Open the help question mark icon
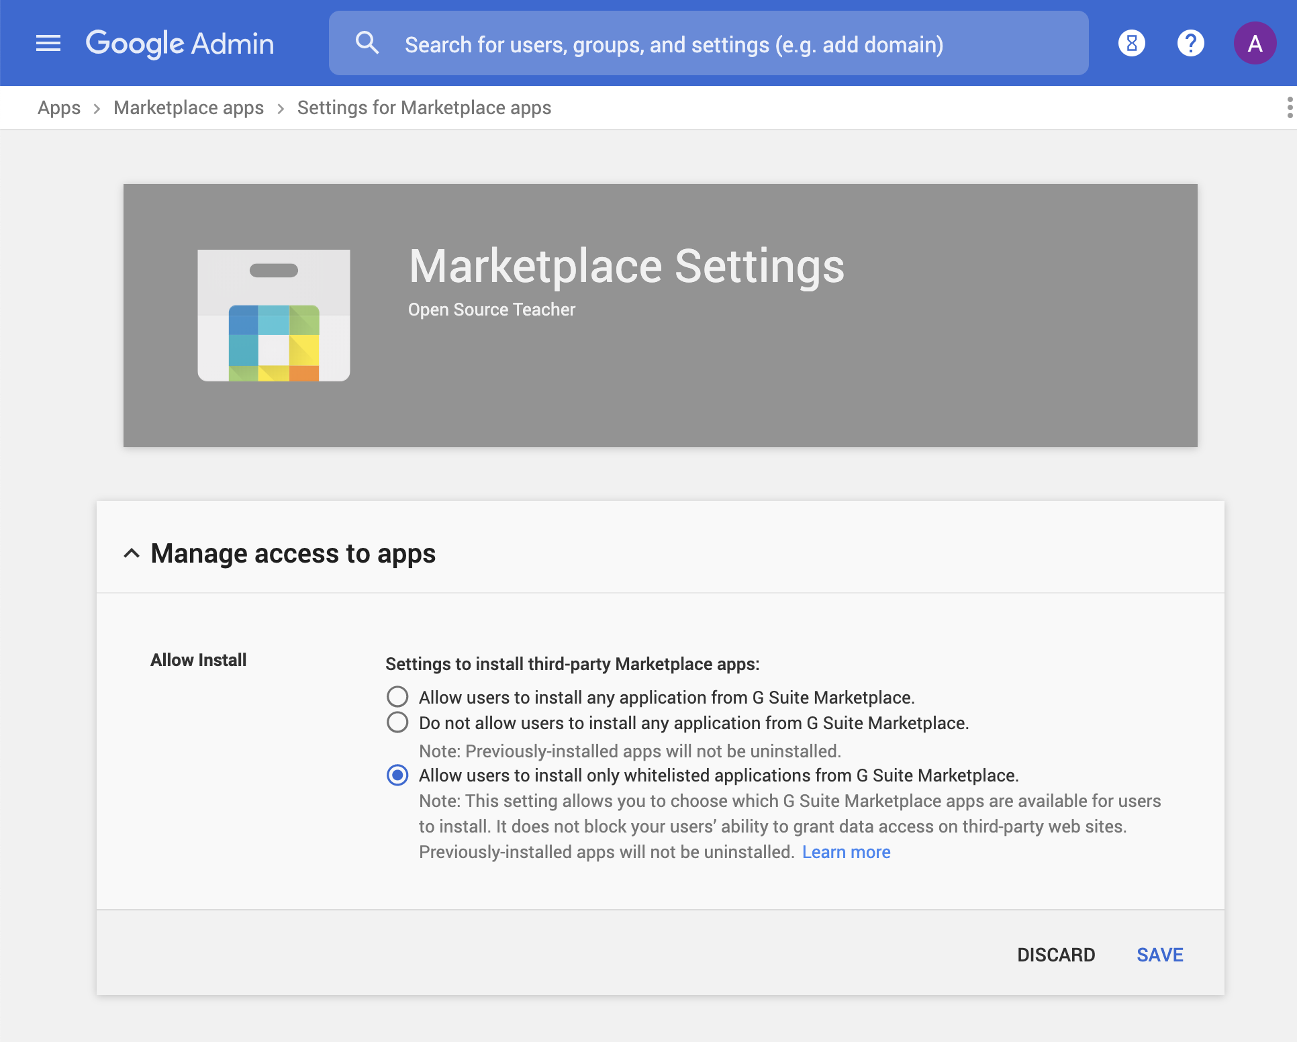This screenshot has height=1042, width=1297. point(1190,44)
